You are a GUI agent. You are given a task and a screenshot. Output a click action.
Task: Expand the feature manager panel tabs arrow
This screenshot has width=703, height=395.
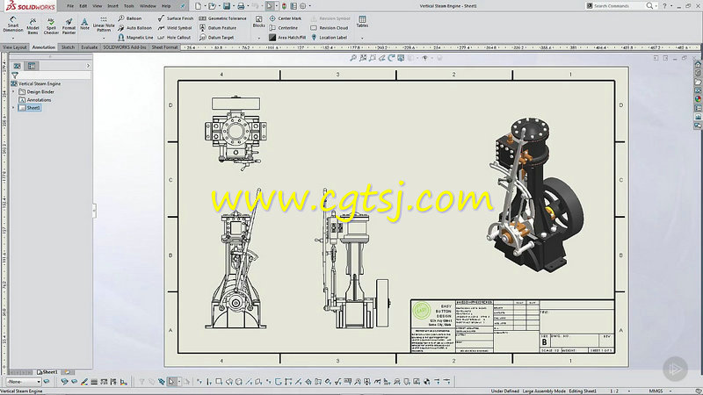click(x=88, y=66)
